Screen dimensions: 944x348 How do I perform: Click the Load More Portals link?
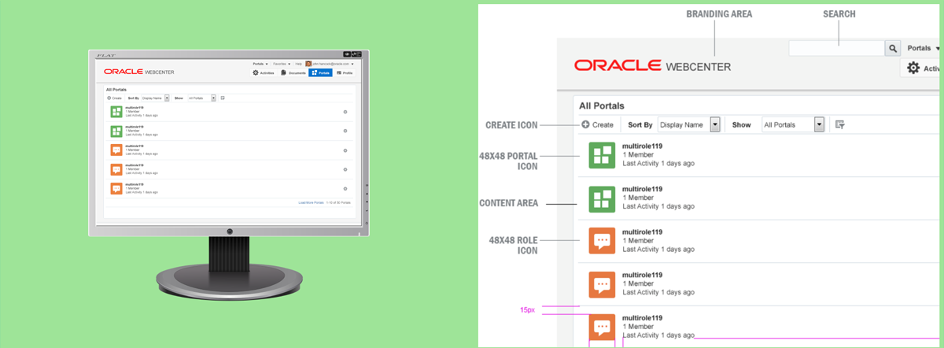tap(311, 202)
